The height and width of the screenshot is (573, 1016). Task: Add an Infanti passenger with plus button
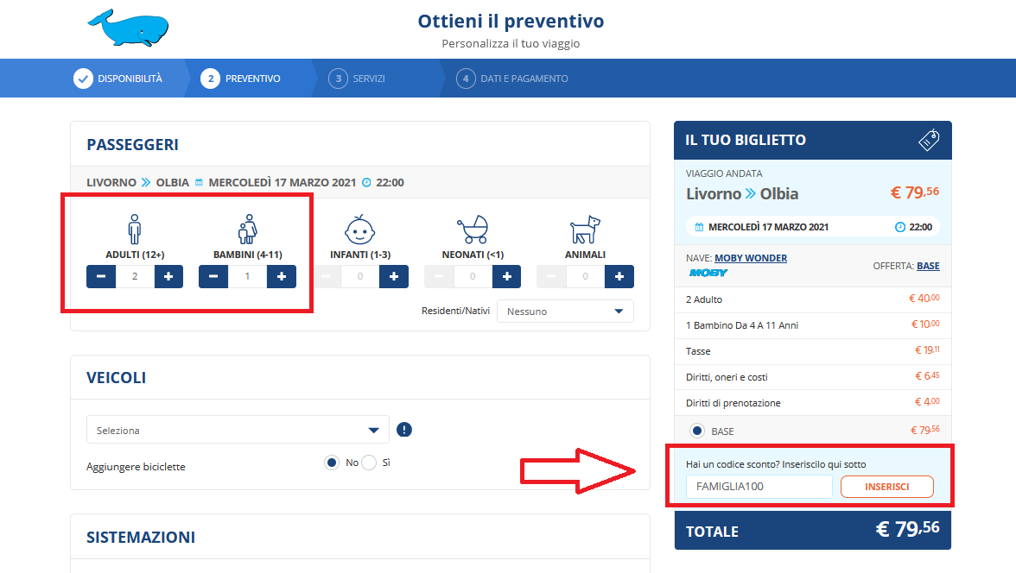(x=393, y=276)
